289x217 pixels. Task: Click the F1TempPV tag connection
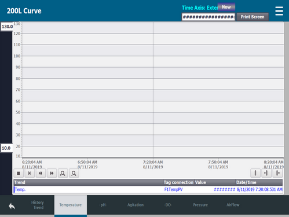173,189
